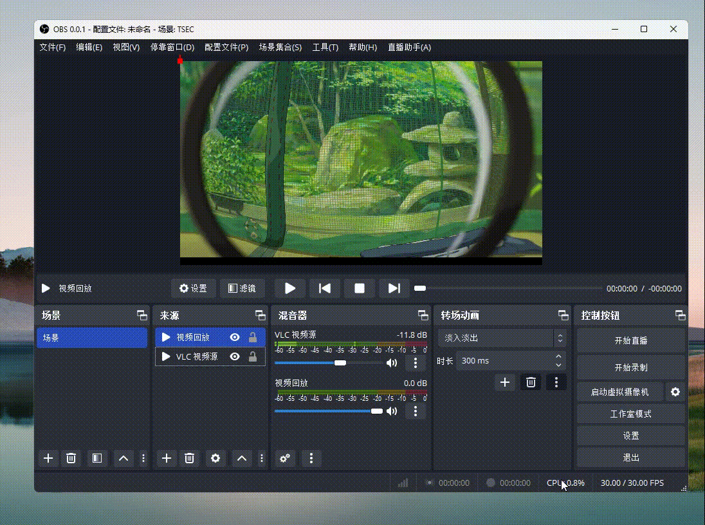Image resolution: width=705 pixels, height=525 pixels.
Task: Open transition properties menu dots
Action: 556,382
